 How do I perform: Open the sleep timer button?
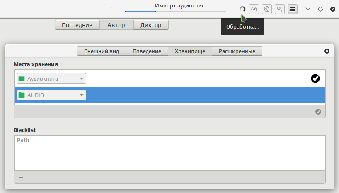267,9
